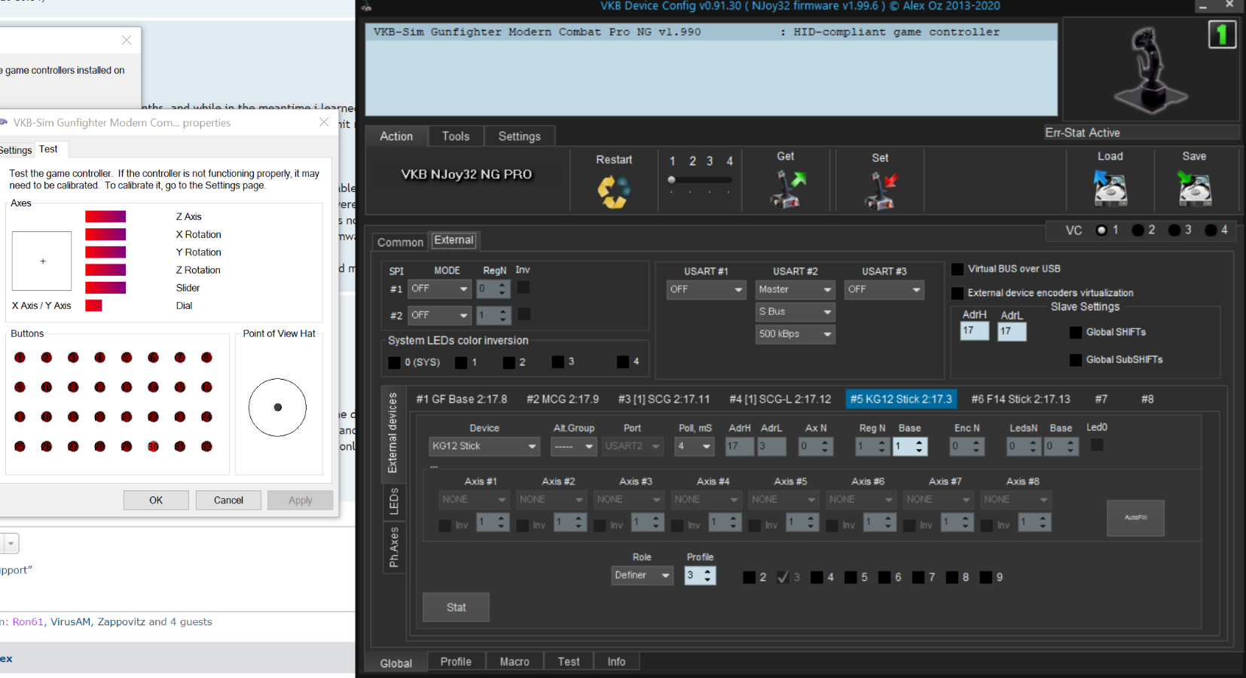The image size is (1246, 678).
Task: Click the Load profile disk icon
Action: 1110,188
